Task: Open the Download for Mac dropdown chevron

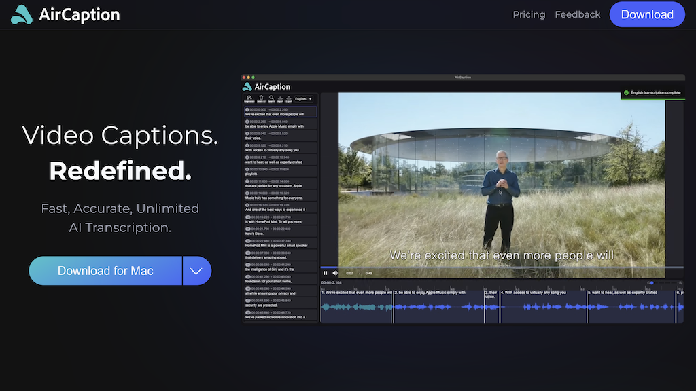Action: point(196,270)
